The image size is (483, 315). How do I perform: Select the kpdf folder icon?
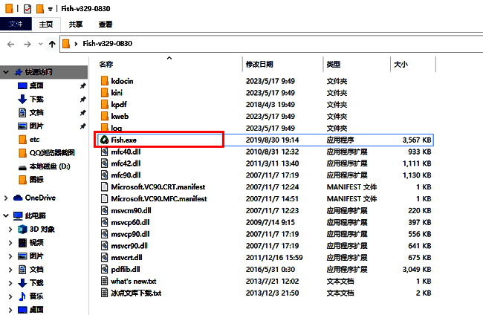pyautogui.click(x=105, y=105)
